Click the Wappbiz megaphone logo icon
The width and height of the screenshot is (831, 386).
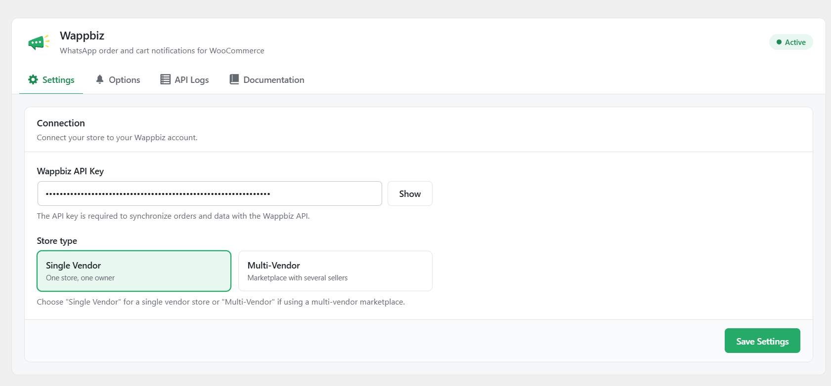[x=39, y=42]
